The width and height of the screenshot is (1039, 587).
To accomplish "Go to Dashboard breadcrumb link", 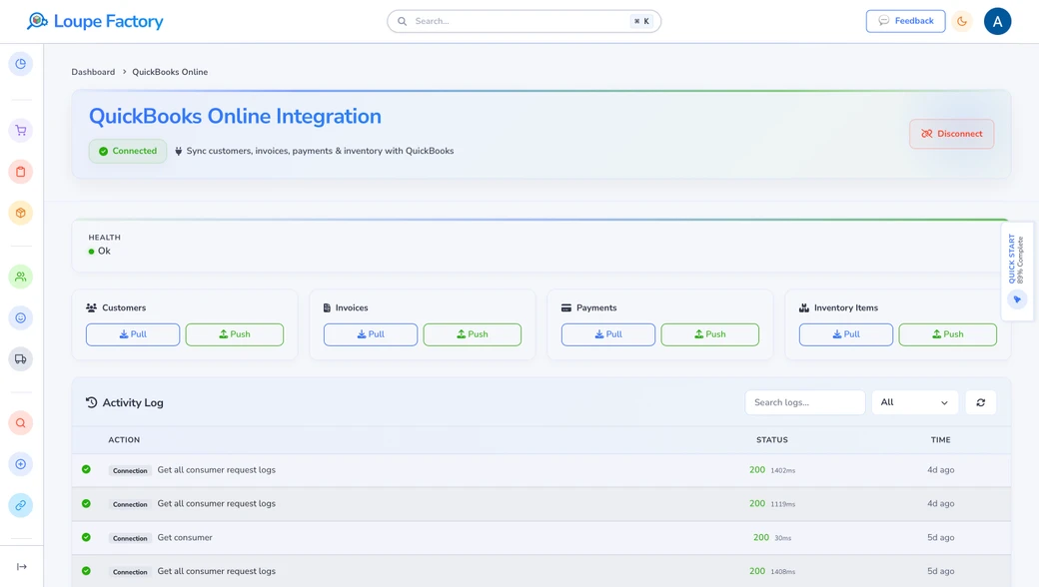I will pyautogui.click(x=93, y=72).
